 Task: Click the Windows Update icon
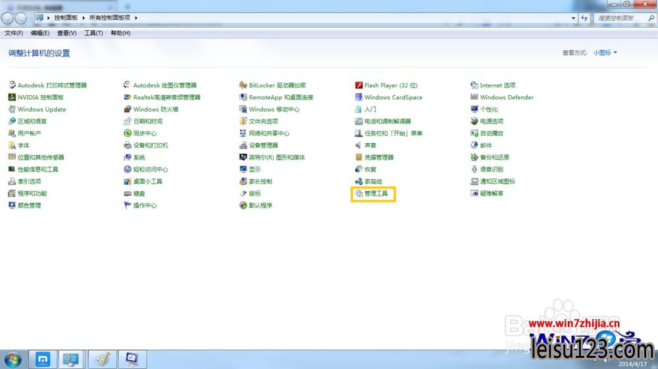12,109
